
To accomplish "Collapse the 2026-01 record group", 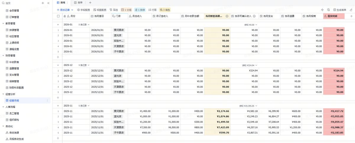I will 58,25.
